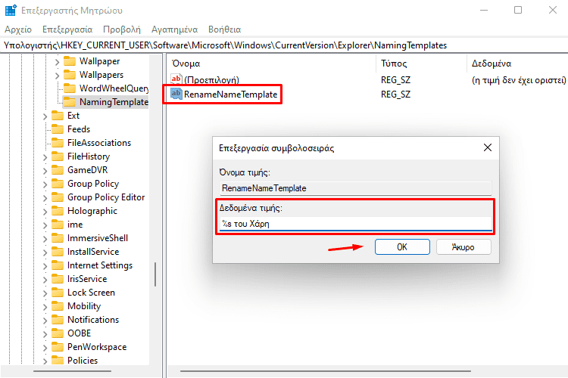Click the (Προεπιλογή) string value icon

pos(176,79)
